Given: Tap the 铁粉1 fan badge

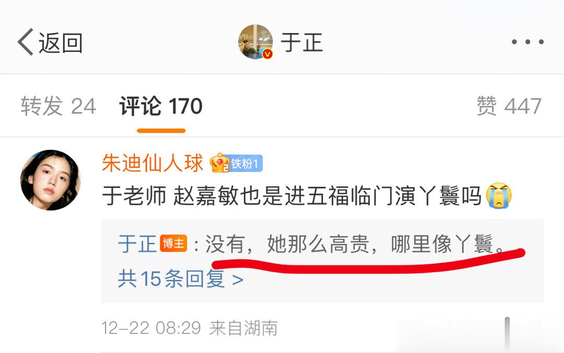Looking at the screenshot, I should 245,164.
